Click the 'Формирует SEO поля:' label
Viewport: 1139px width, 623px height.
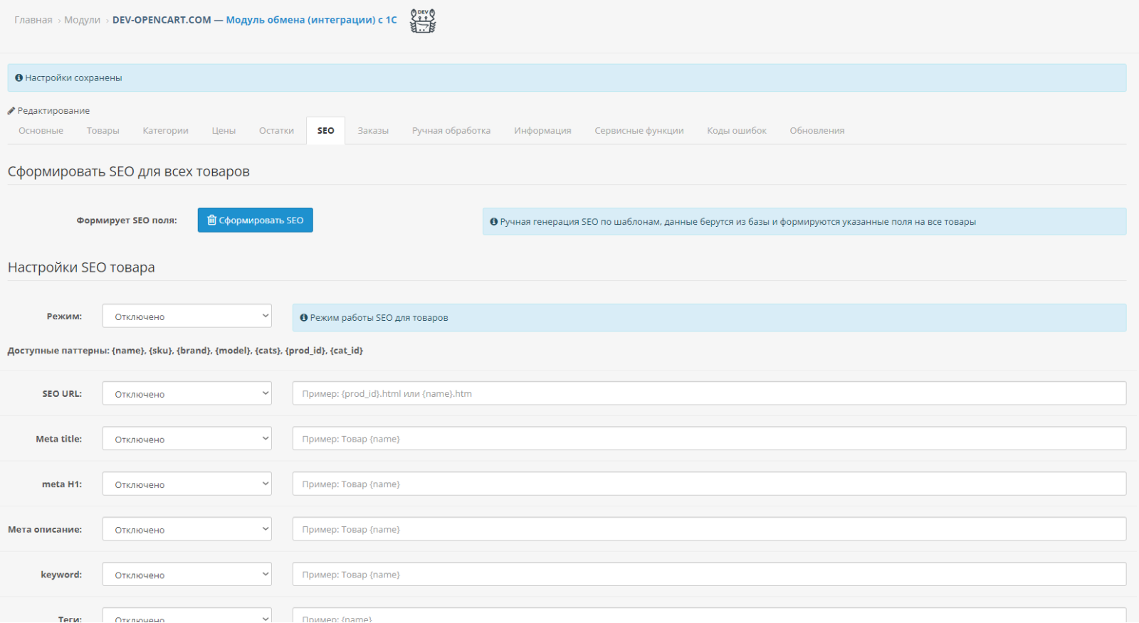127,220
